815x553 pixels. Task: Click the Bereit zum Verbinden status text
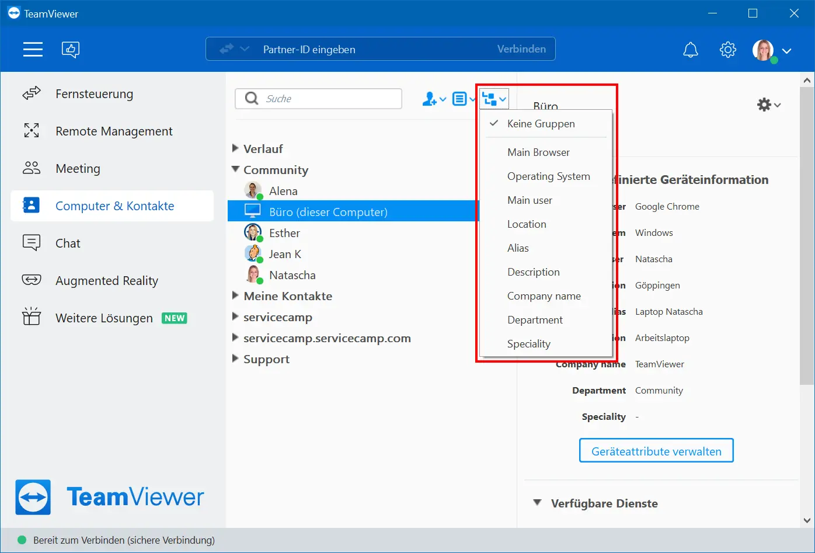pos(124,540)
